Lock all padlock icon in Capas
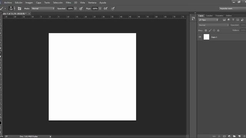This screenshot has height=138, width=246. [218, 30]
